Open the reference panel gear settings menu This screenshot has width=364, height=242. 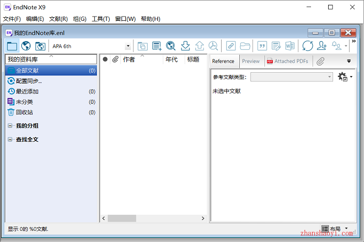pos(345,77)
